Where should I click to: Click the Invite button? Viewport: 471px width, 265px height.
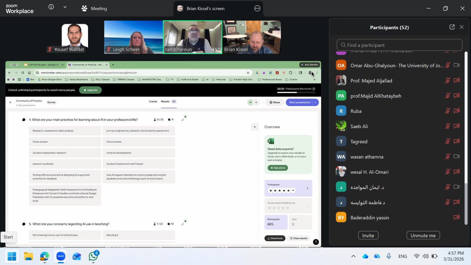tap(368, 236)
